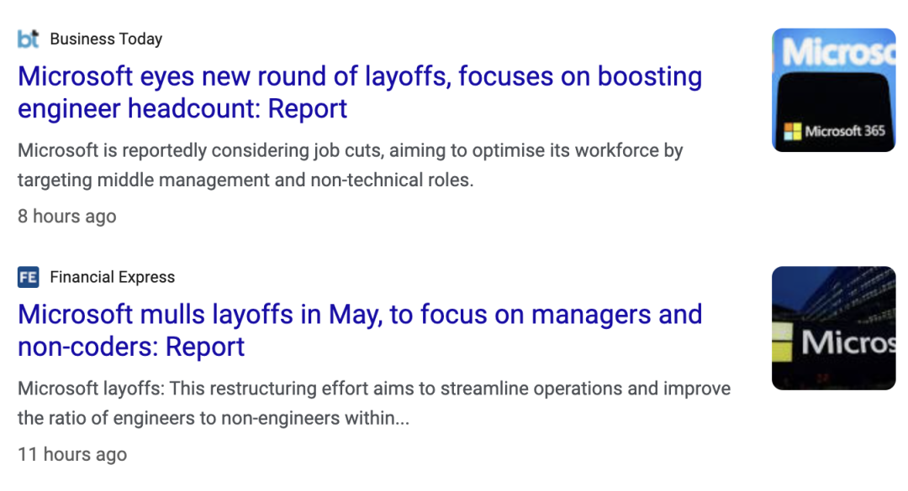
Task: Click the Financial Express "FE" favicon
Action: [x=28, y=277]
